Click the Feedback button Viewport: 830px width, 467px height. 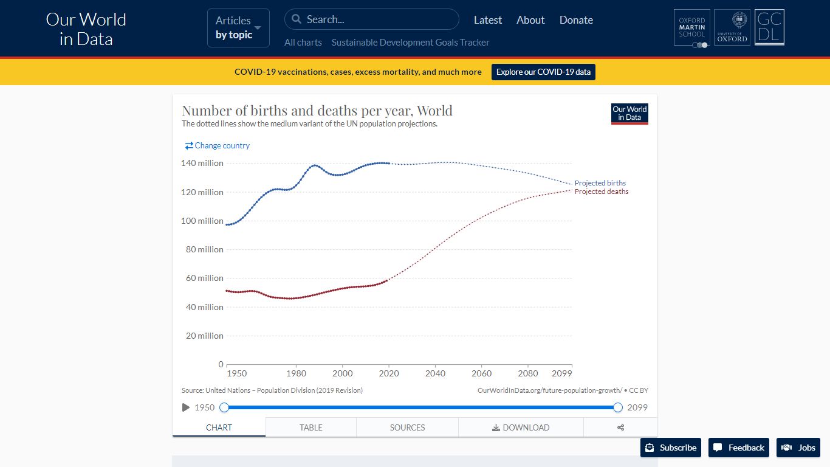point(739,448)
